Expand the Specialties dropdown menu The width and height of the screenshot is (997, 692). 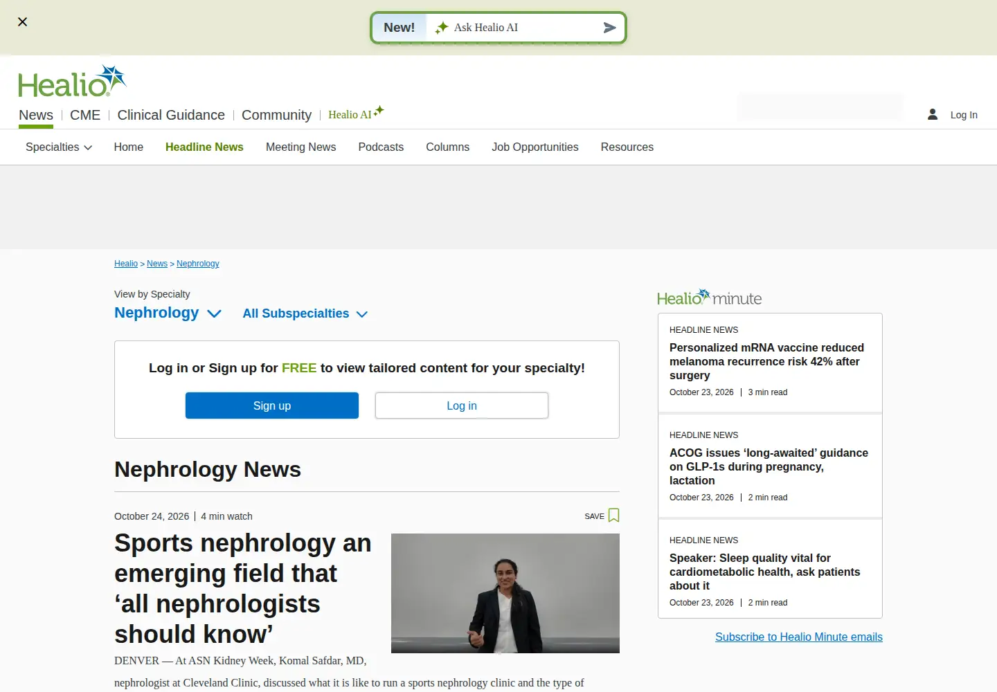point(59,147)
